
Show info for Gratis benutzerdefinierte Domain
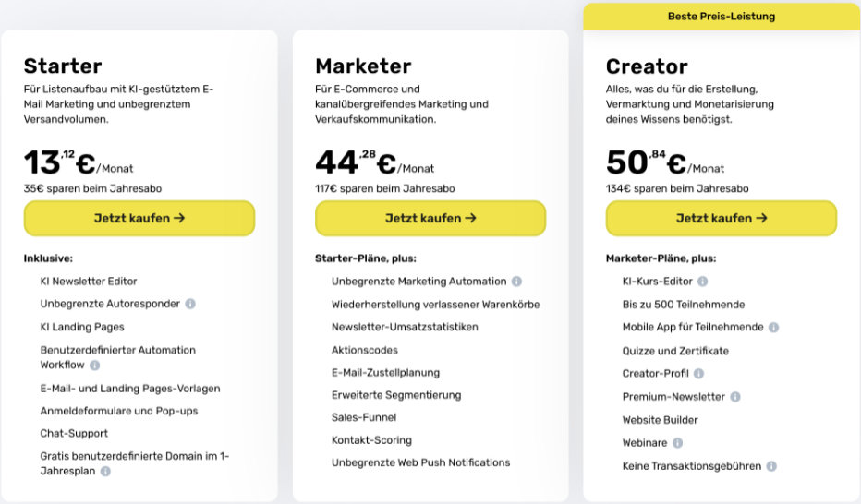(105, 471)
